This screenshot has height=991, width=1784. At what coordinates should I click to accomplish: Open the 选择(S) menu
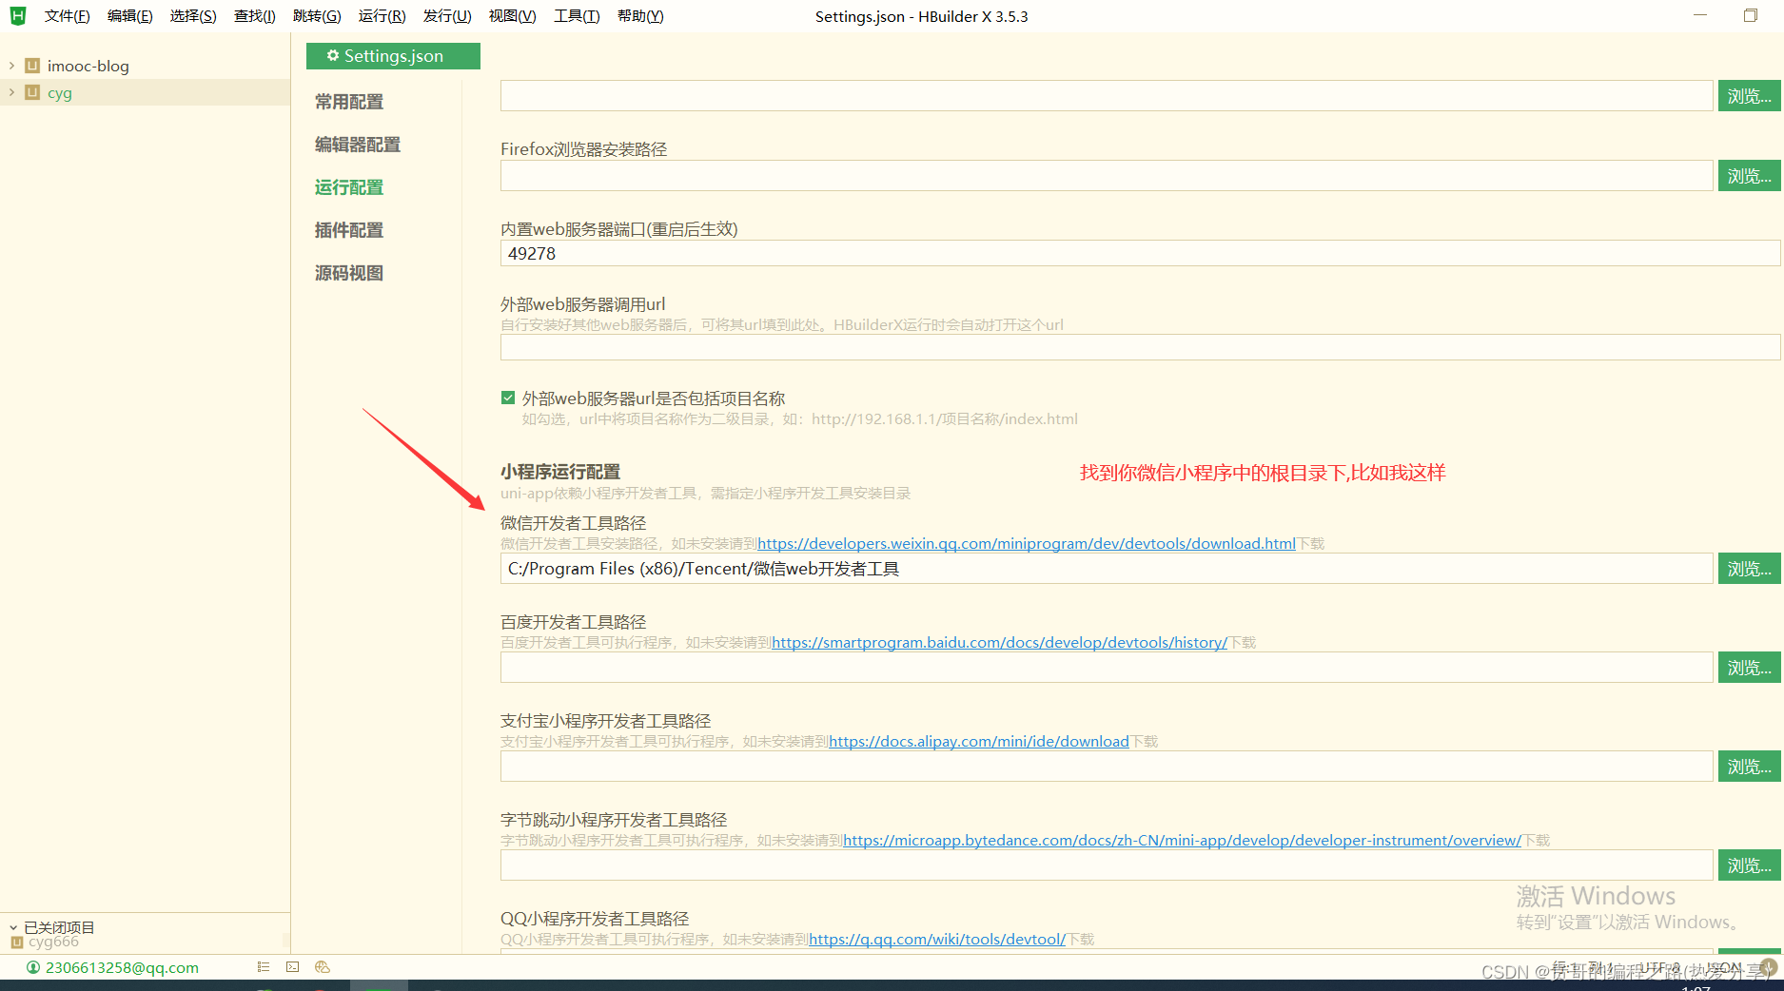(x=193, y=16)
